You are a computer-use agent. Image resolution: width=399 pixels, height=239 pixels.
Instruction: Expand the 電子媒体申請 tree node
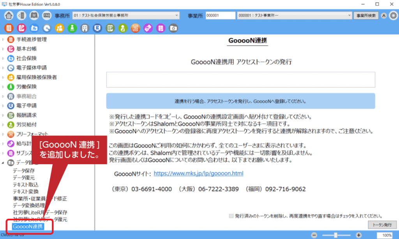point(3,68)
